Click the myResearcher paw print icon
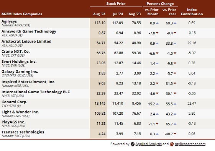Image resolution: width=215 pixels, height=151 pixels. point(172,144)
